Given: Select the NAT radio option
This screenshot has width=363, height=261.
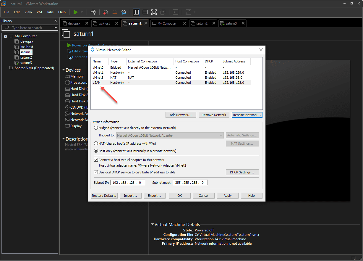Looking at the screenshot, I should [96, 144].
